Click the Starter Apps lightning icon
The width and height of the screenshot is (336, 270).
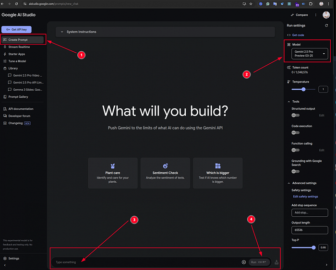[x=5, y=54]
